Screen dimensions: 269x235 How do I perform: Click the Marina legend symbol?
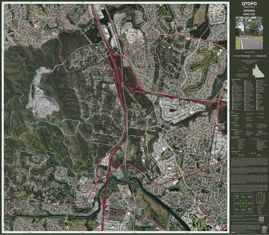(x=257, y=135)
